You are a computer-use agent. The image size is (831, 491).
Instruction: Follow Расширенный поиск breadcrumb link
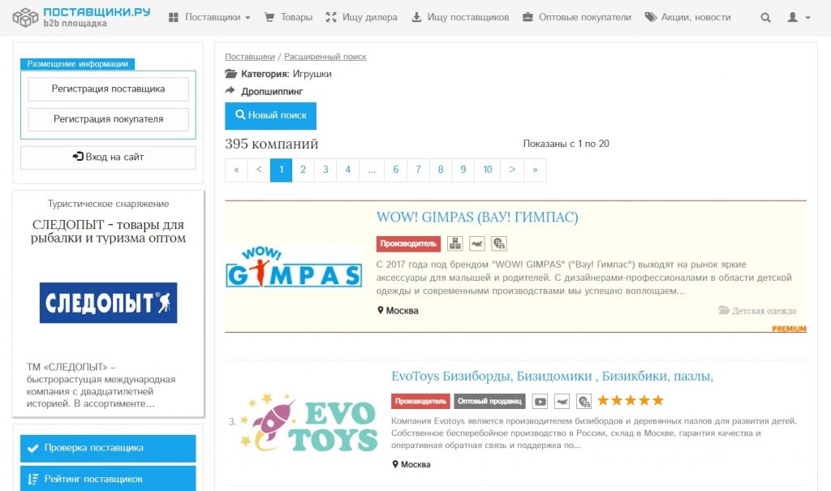point(325,57)
